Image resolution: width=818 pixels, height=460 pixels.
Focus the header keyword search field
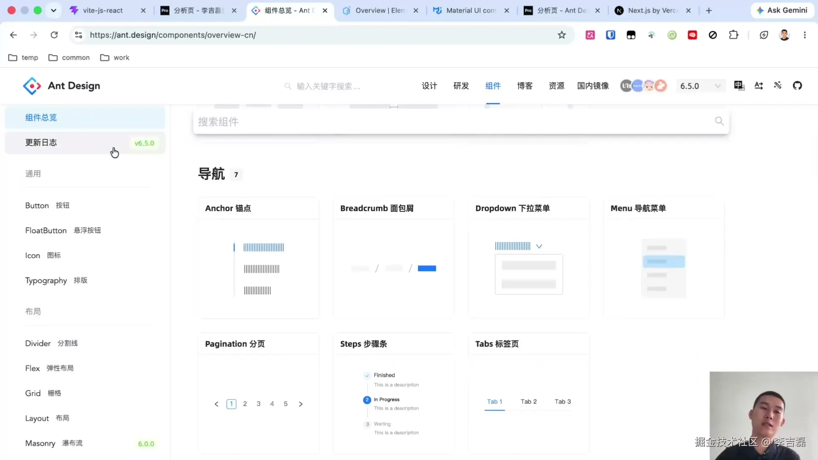point(328,86)
